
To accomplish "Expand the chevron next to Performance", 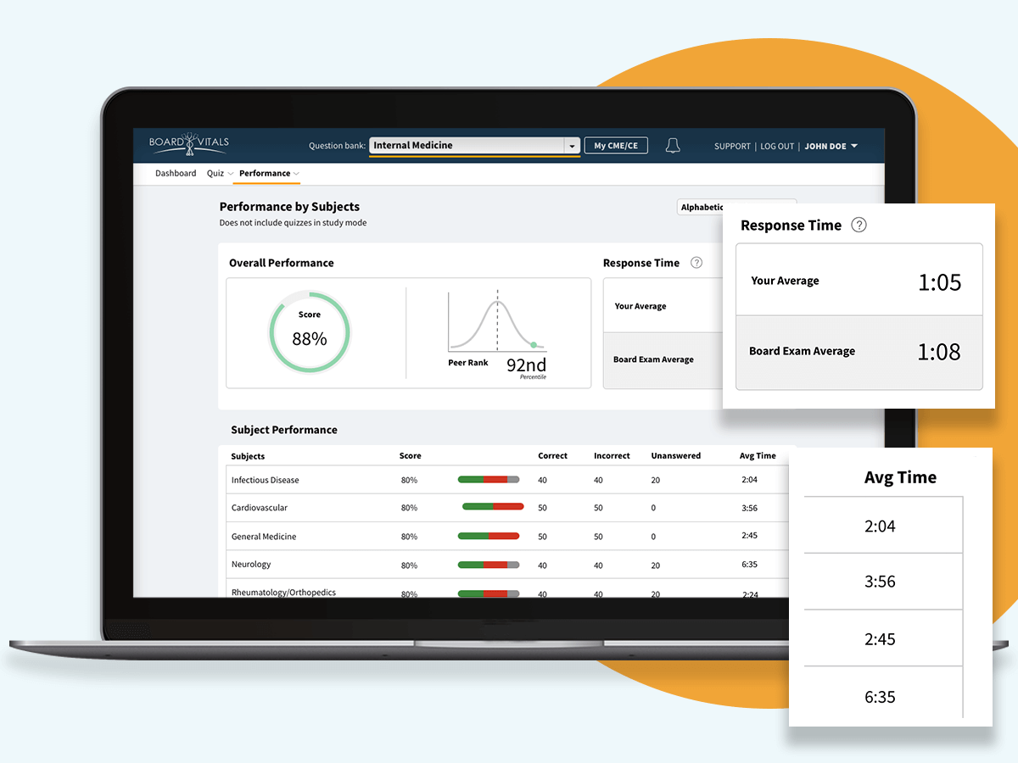I will 296,174.
